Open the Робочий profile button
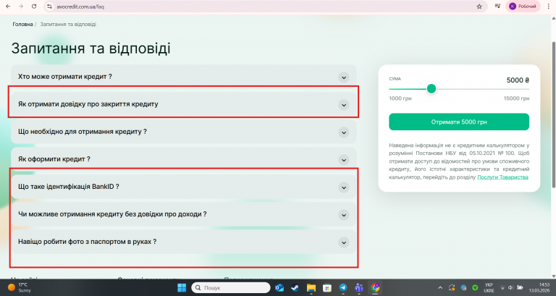This screenshot has height=296, width=556. (523, 7)
